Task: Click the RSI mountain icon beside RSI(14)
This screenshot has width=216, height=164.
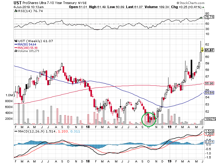Action: coord(16,11)
